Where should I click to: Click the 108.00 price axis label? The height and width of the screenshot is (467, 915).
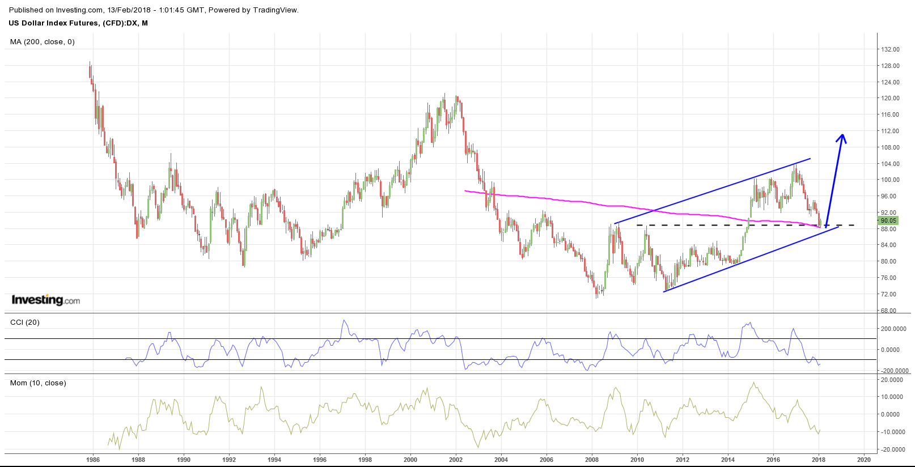890,148
